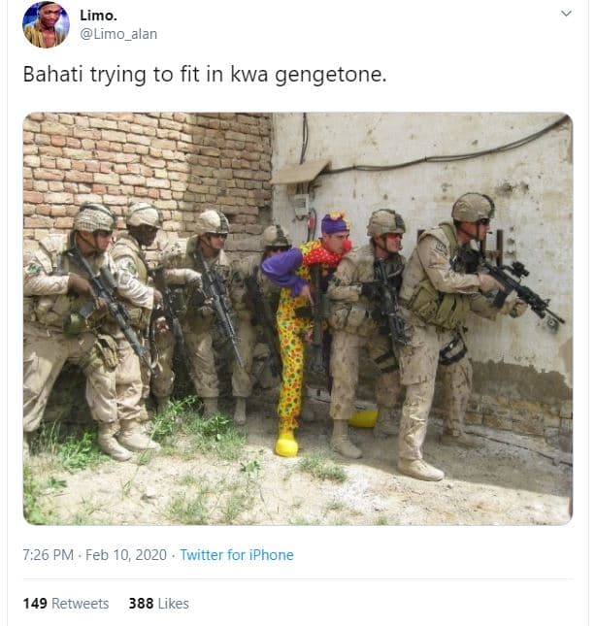Click the clown's purple hat in photo
The height and width of the screenshot is (626, 596).
pos(335,223)
